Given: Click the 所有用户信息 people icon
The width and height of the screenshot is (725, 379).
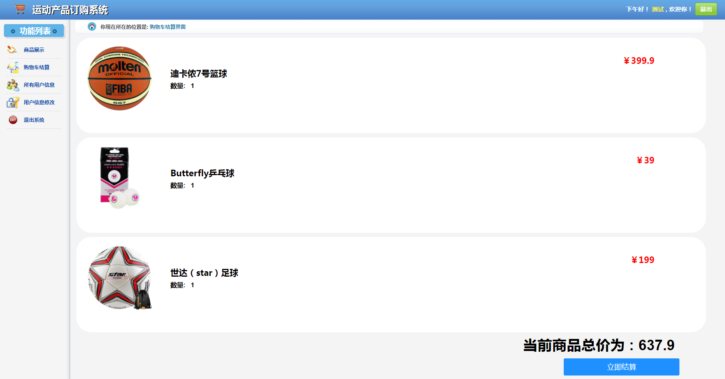Looking at the screenshot, I should click(13, 85).
